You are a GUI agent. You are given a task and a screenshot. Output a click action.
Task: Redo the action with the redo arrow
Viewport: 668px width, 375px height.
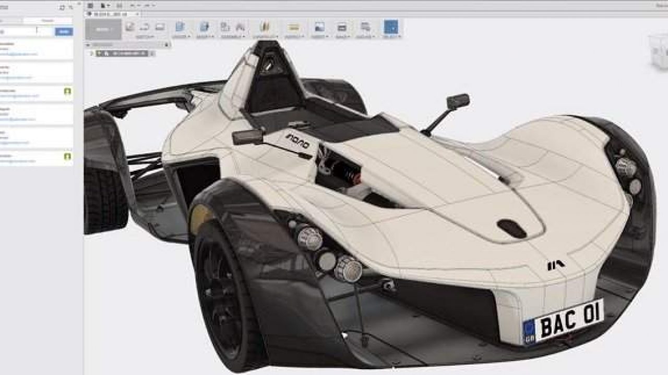(148, 6)
